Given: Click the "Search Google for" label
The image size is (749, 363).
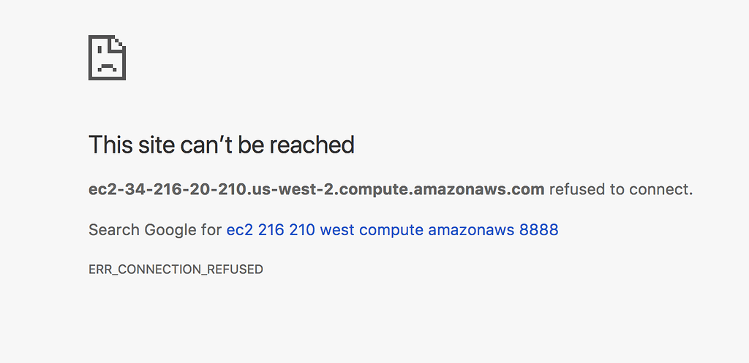Looking at the screenshot, I should (x=154, y=230).
